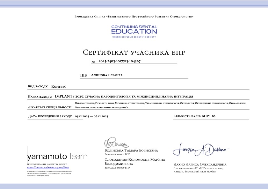Click the Continuing Dental Education logo
The height and width of the screenshot is (189, 268).
(134, 31)
